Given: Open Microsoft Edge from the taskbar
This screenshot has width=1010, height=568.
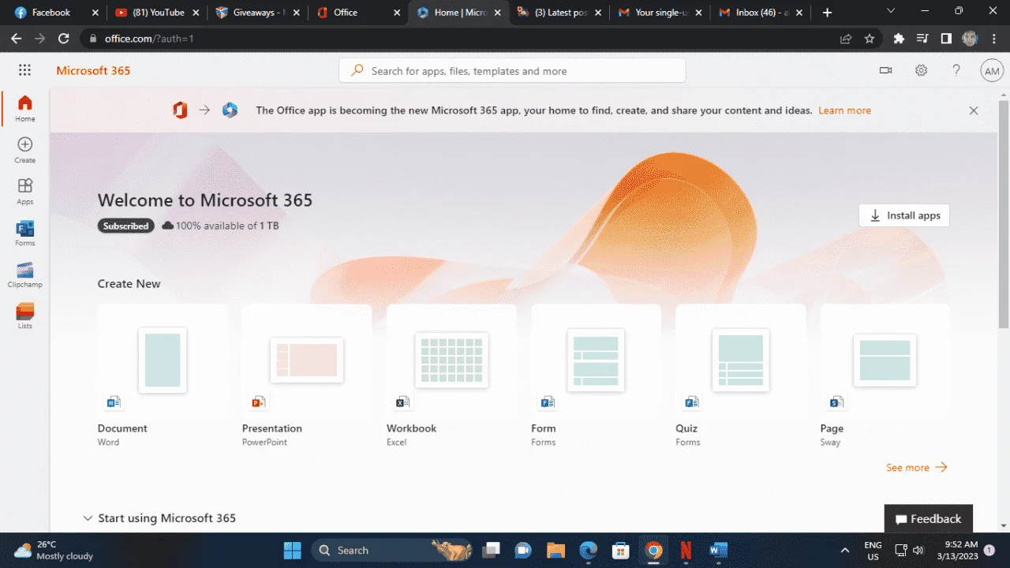Looking at the screenshot, I should pyautogui.click(x=589, y=550).
